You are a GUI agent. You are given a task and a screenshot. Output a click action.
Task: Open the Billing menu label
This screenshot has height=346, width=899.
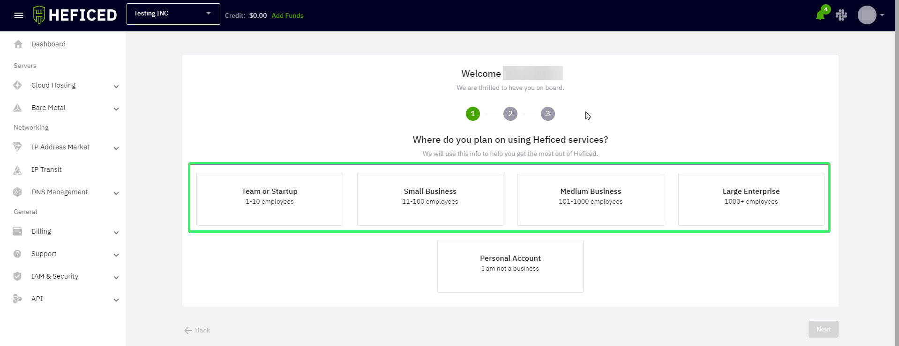click(x=41, y=231)
